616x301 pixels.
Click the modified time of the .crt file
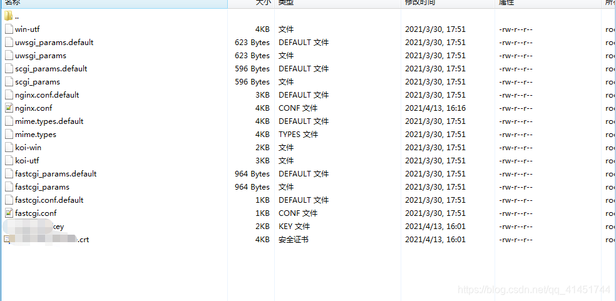click(435, 239)
